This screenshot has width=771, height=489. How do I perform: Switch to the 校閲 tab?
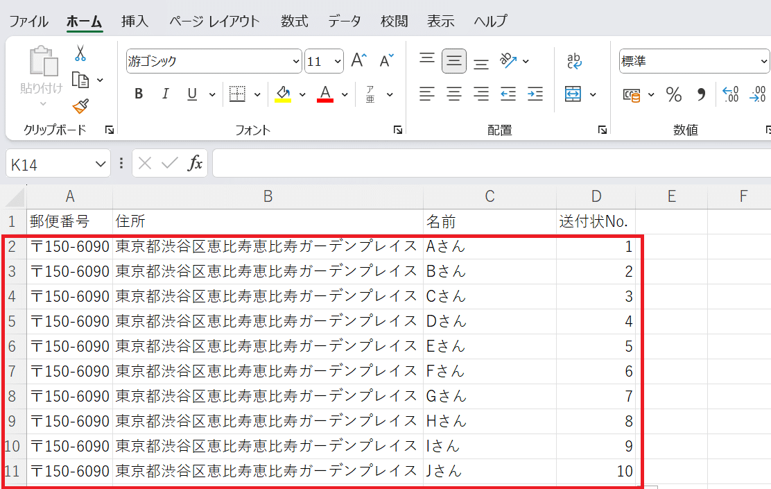coord(395,21)
